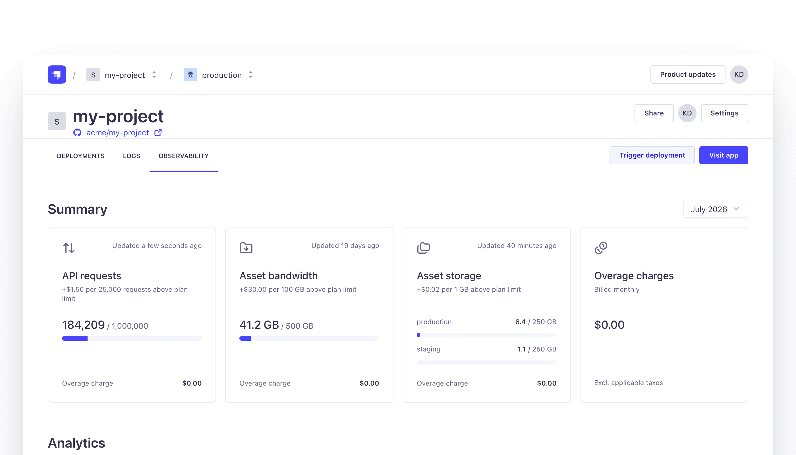Click the Analytics section heading
796x455 pixels.
tap(76, 443)
